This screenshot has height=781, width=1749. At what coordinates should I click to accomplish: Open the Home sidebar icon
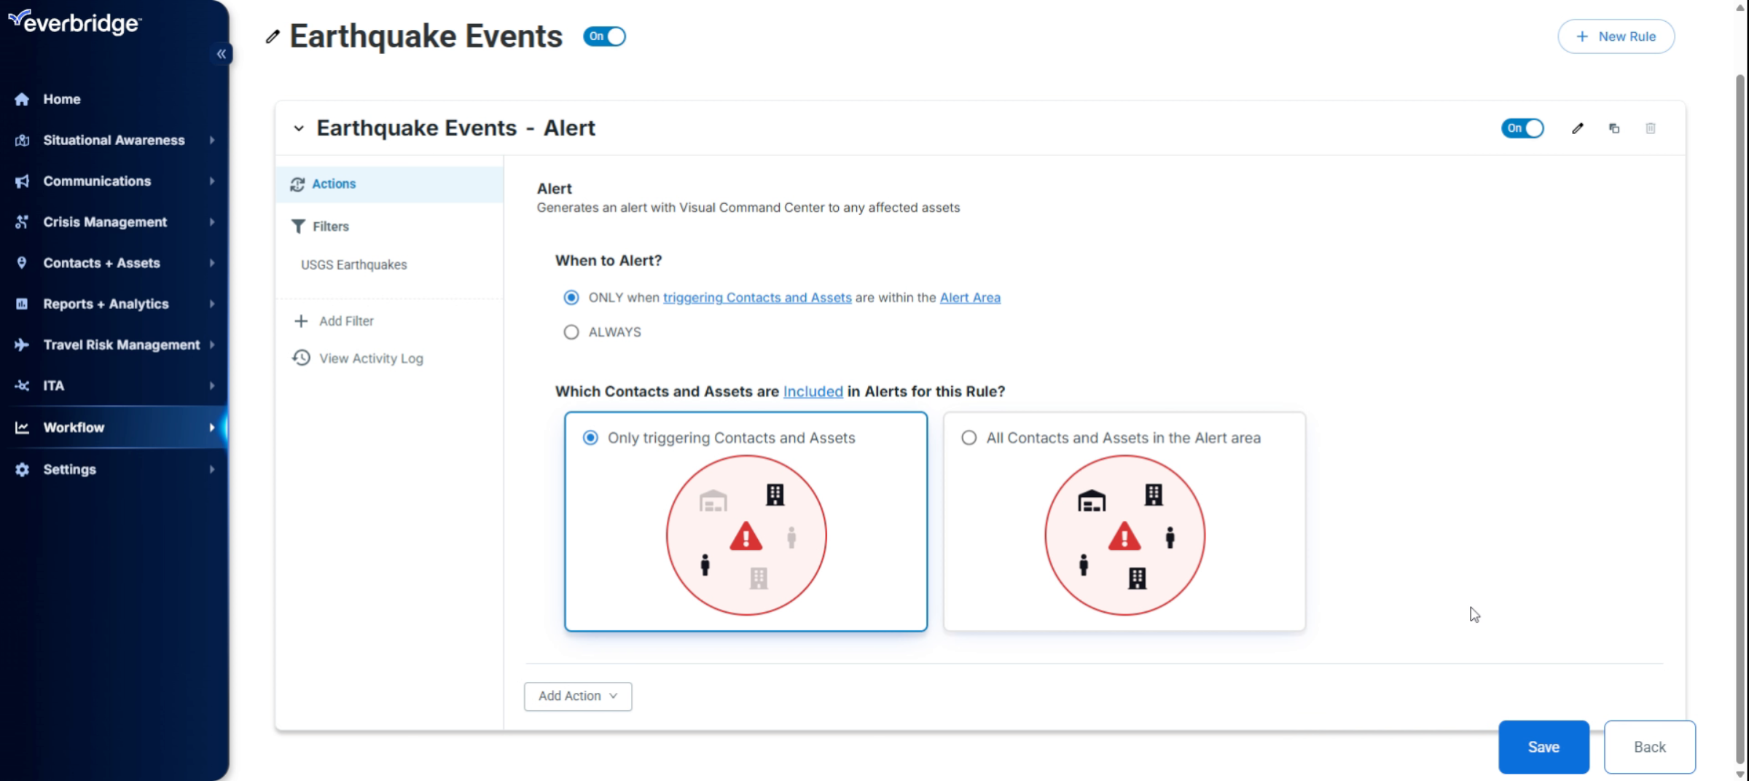23,99
